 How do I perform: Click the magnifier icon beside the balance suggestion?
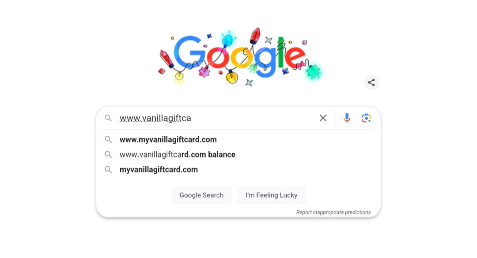click(108, 154)
